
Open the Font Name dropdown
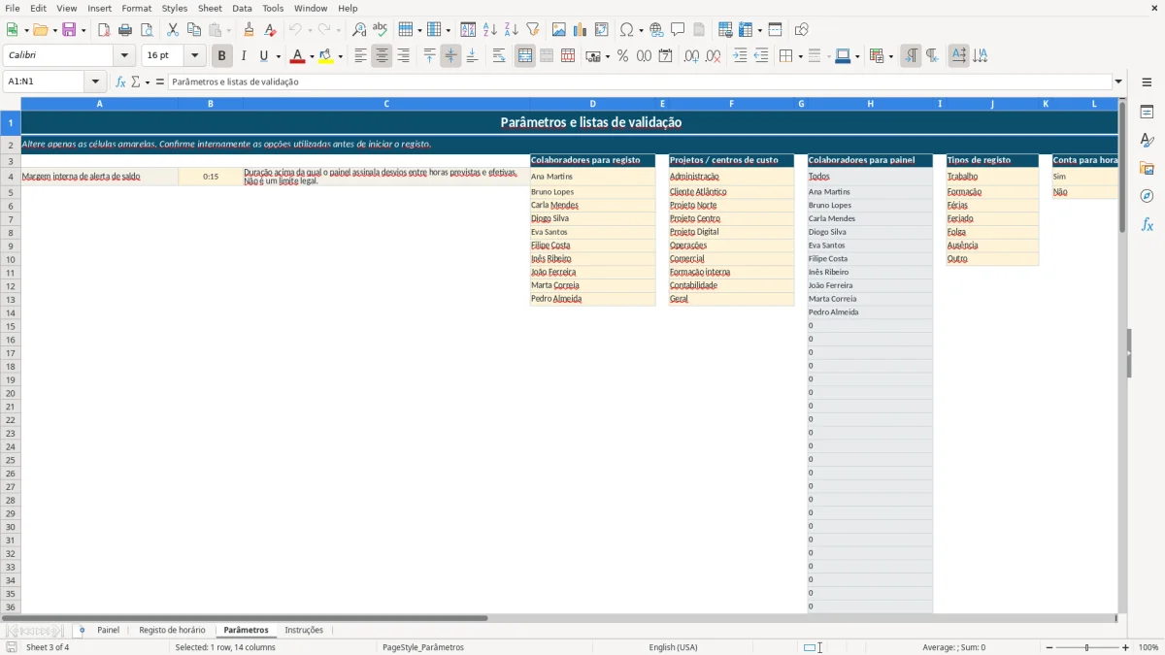tap(124, 56)
